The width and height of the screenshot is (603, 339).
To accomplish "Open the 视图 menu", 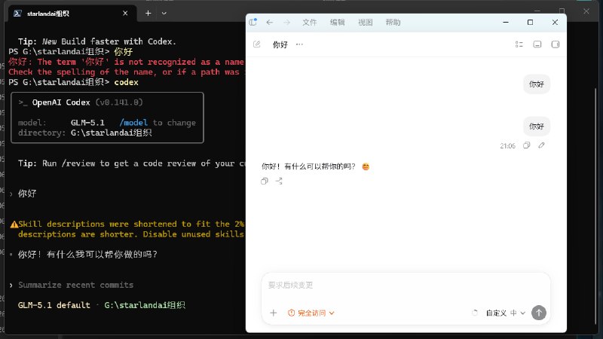I will pyautogui.click(x=365, y=23).
